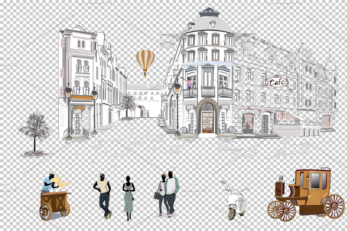Click the large spoked wheel of the vendor cart
The height and width of the screenshot is (231, 347).
45,212
